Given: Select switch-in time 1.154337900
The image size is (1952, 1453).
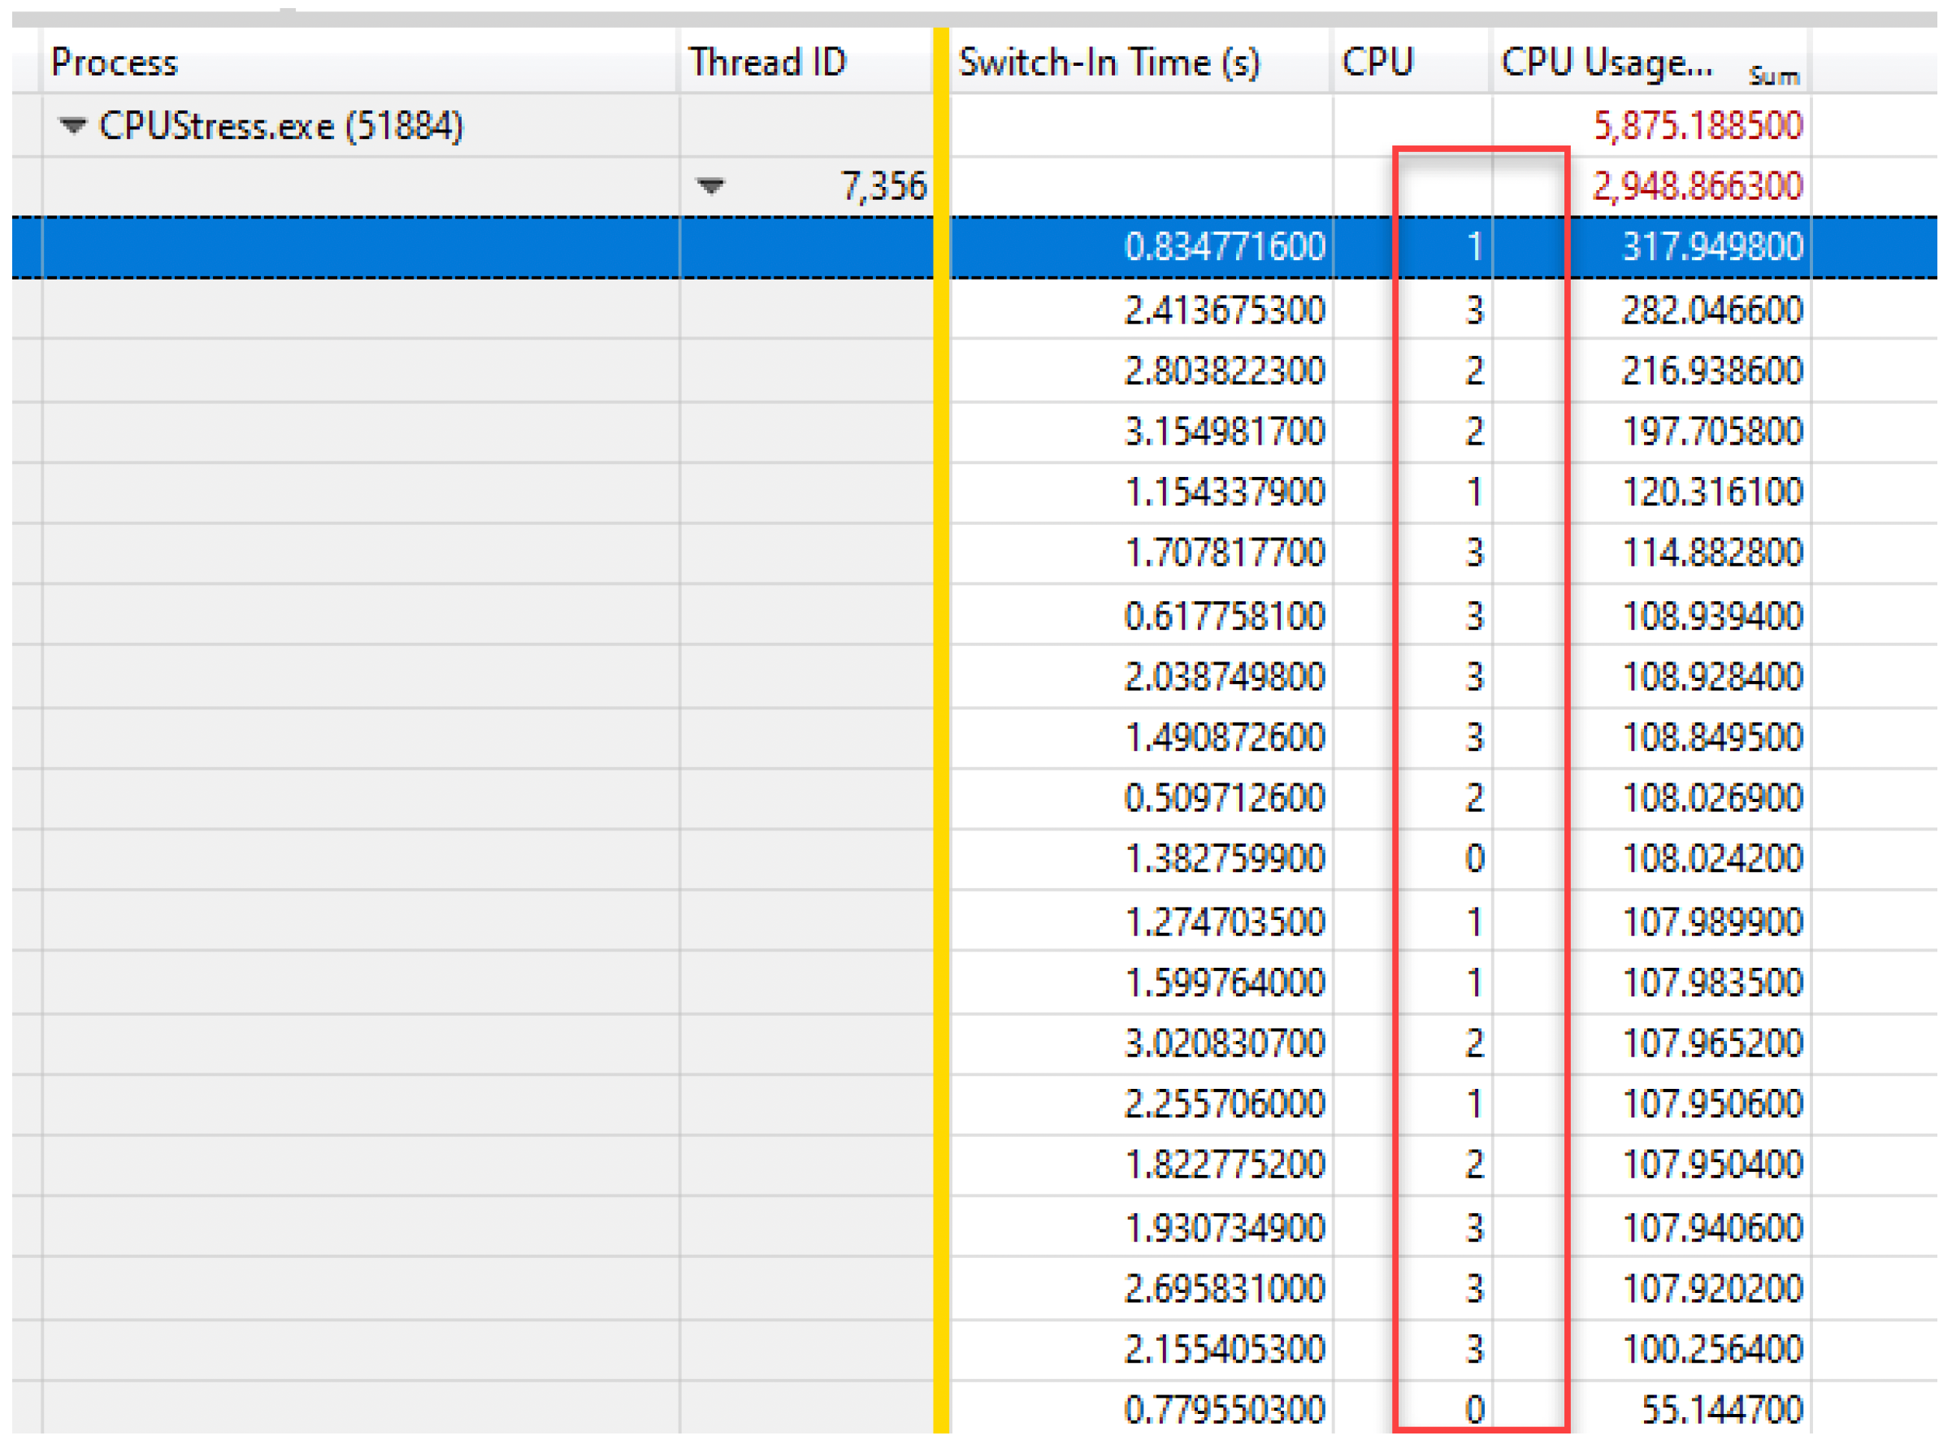Looking at the screenshot, I should (1225, 492).
